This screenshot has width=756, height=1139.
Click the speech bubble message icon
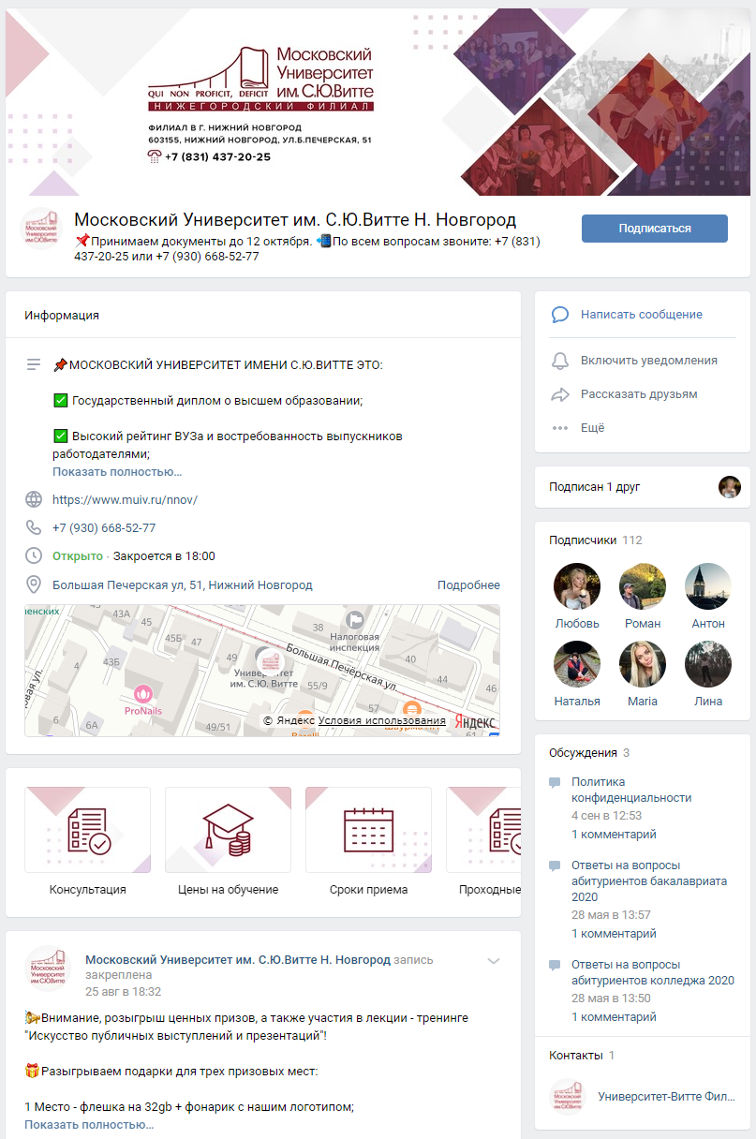pyautogui.click(x=560, y=315)
